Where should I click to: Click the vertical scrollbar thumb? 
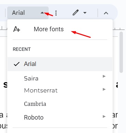[121, 52]
